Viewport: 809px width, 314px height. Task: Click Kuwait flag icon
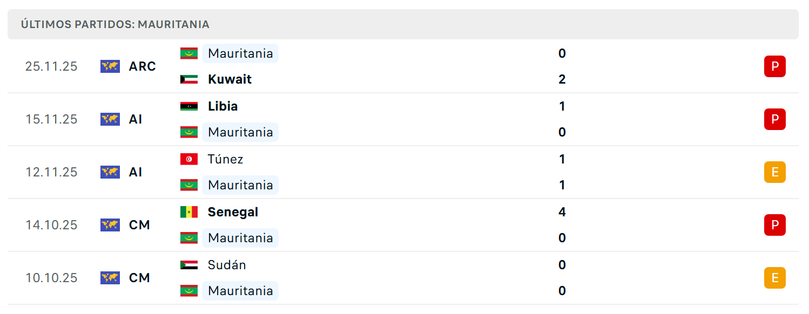click(x=189, y=79)
